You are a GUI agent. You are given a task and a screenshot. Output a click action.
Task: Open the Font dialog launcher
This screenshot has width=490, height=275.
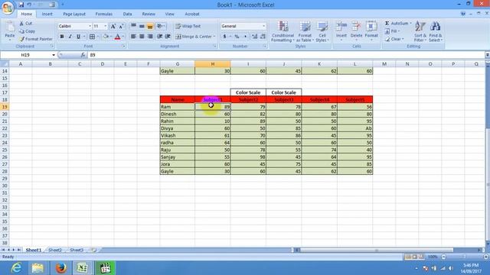tap(124, 46)
